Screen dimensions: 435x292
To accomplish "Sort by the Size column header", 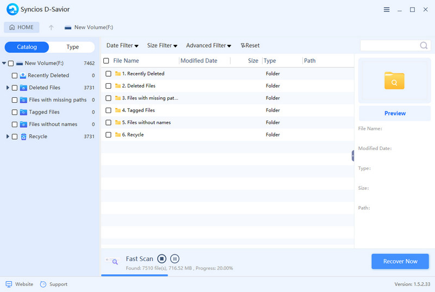I will [253, 61].
